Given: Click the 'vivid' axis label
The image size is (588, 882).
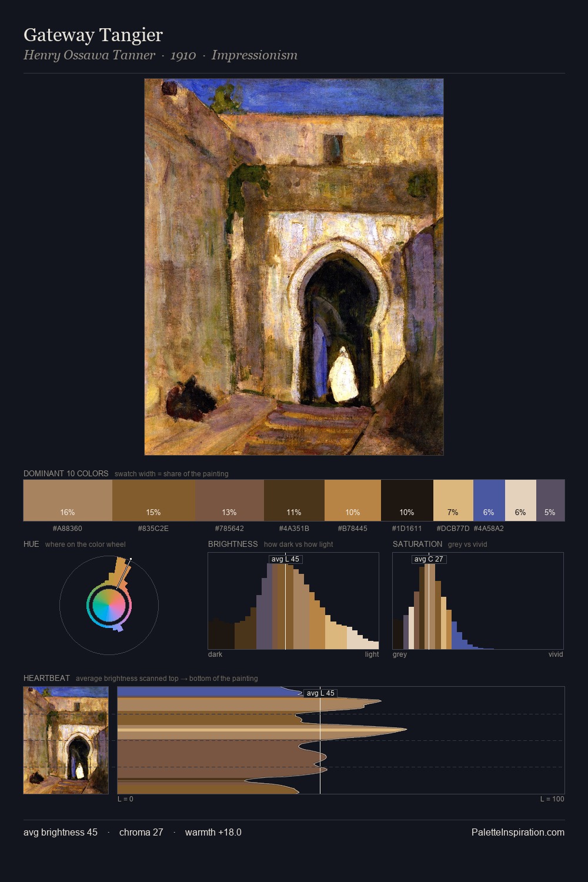Looking at the screenshot, I should click(x=556, y=654).
